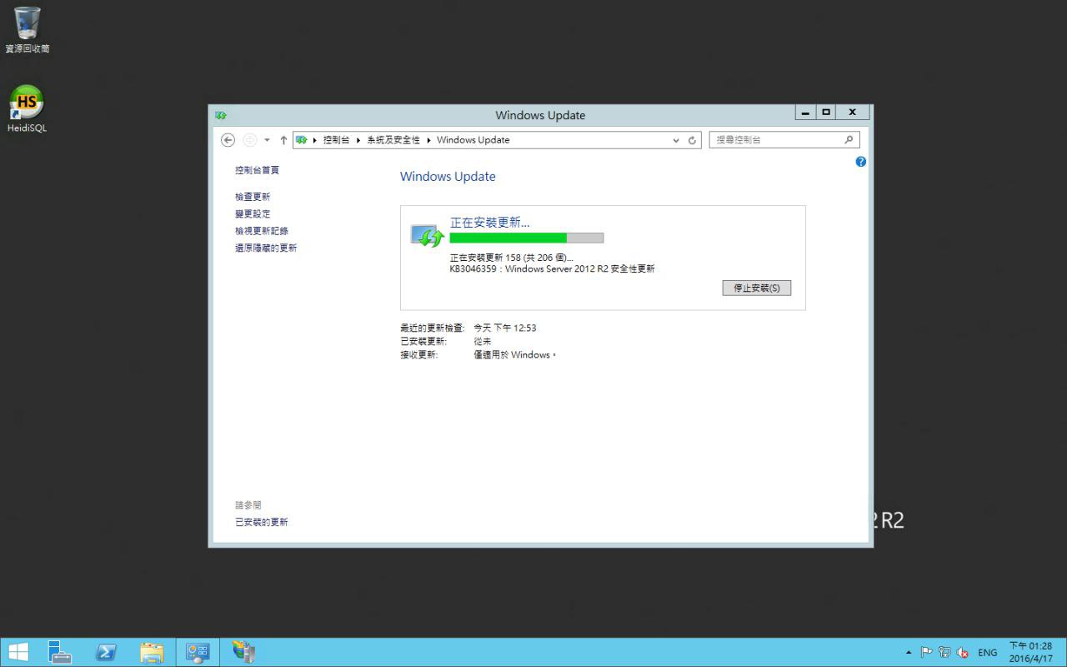Click the 控制台 breadcrumb segment
The width and height of the screenshot is (1067, 667).
[x=337, y=140]
